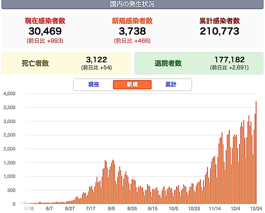Click the 現在感染者数 label
265x213 pixels.
click(x=45, y=21)
